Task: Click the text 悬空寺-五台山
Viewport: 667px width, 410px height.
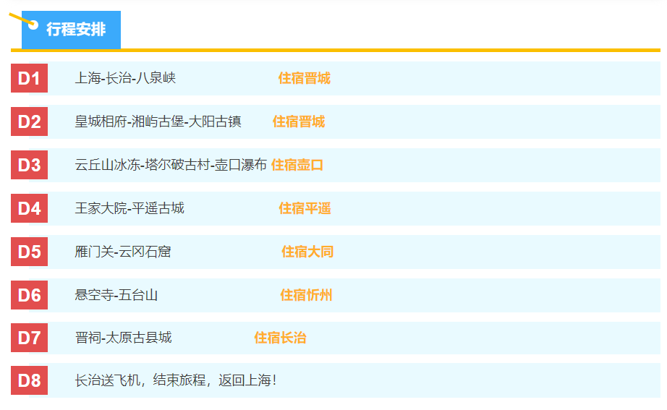Action: point(116,295)
